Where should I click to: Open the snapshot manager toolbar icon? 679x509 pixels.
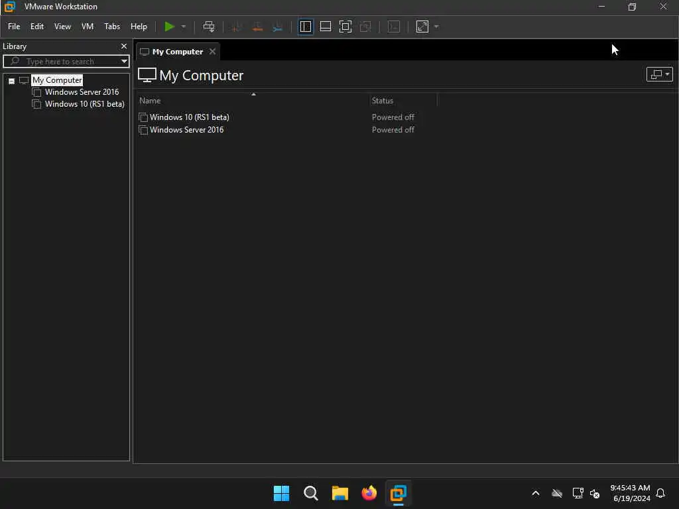point(278,27)
